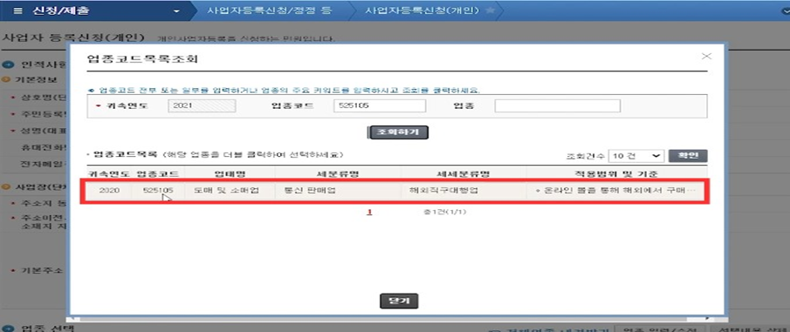The image size is (790, 332).
Task: Click the 기본정보 section bullet in background page
Action: (x=5, y=79)
